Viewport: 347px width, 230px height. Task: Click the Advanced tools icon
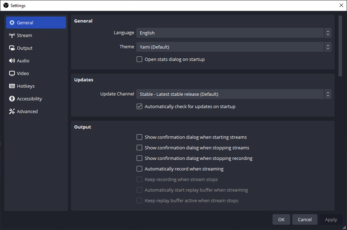tap(12, 112)
